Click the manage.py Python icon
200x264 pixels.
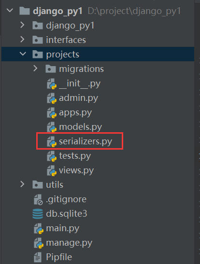click(39, 243)
